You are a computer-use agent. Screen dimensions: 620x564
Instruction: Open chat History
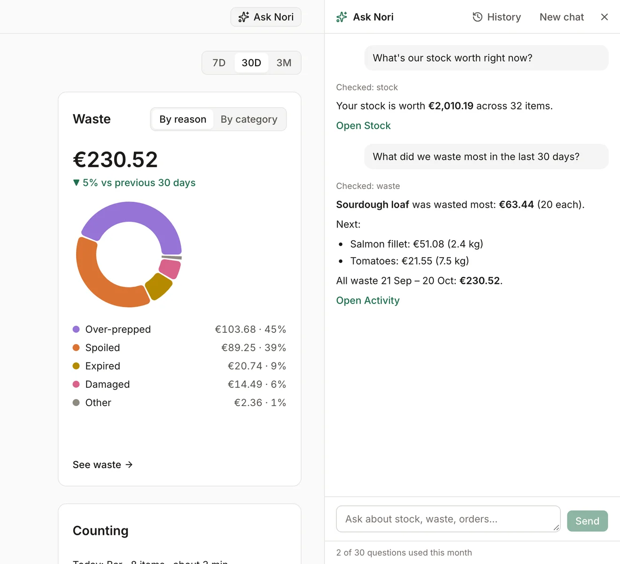point(496,17)
